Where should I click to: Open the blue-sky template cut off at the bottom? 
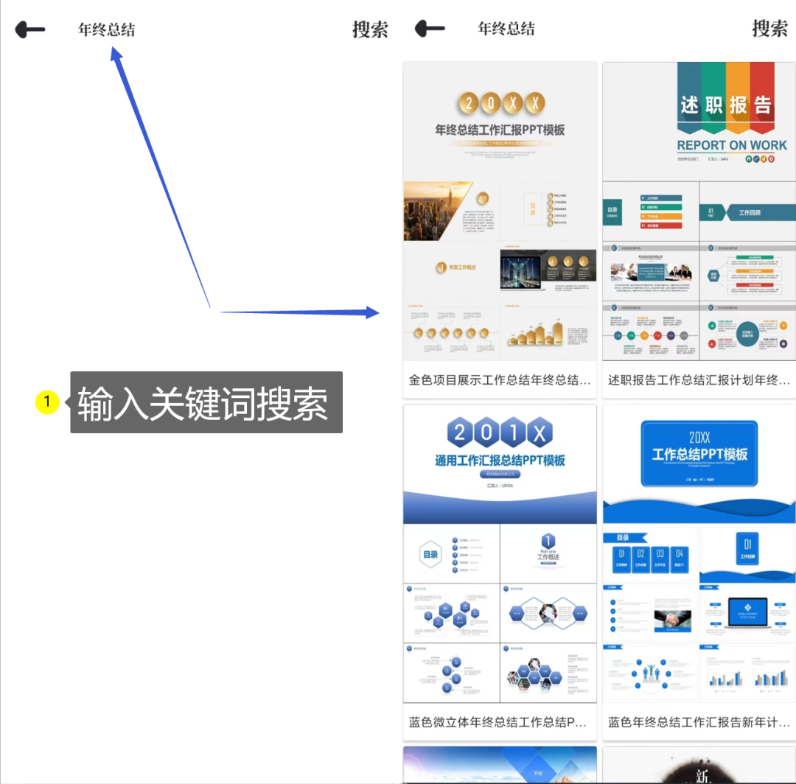coord(500,765)
